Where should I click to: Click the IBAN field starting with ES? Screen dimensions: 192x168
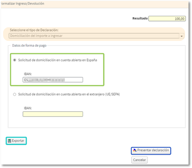(53, 80)
